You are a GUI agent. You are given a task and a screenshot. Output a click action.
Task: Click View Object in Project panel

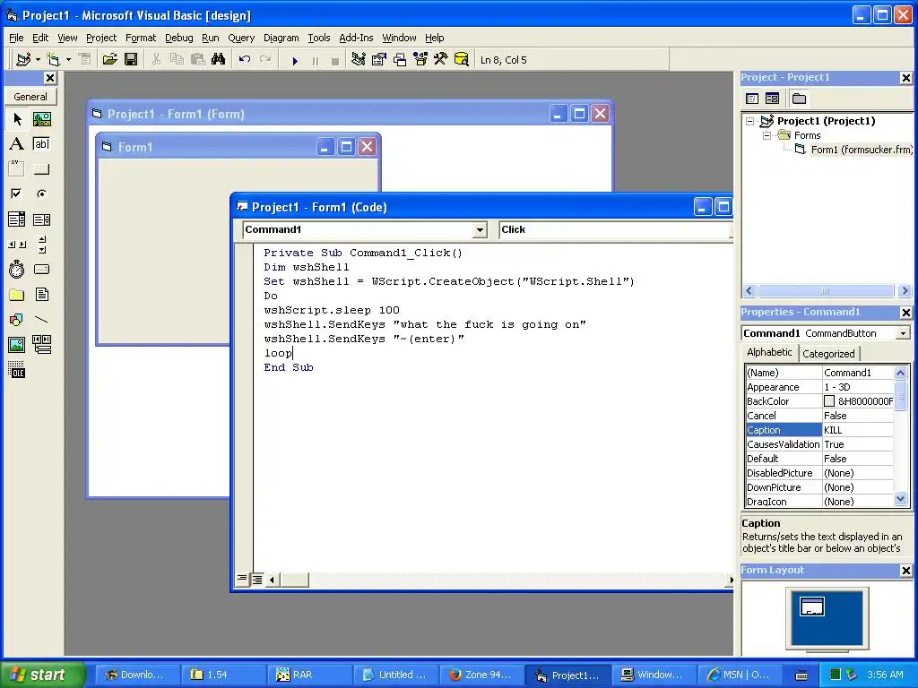[772, 99]
